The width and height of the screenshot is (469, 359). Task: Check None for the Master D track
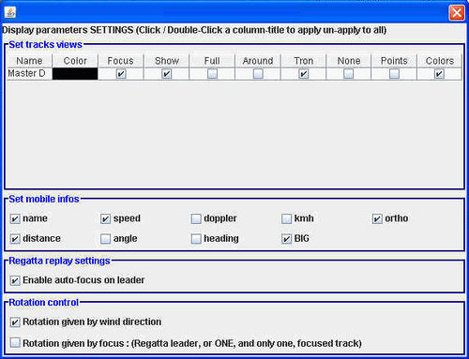[349, 74]
